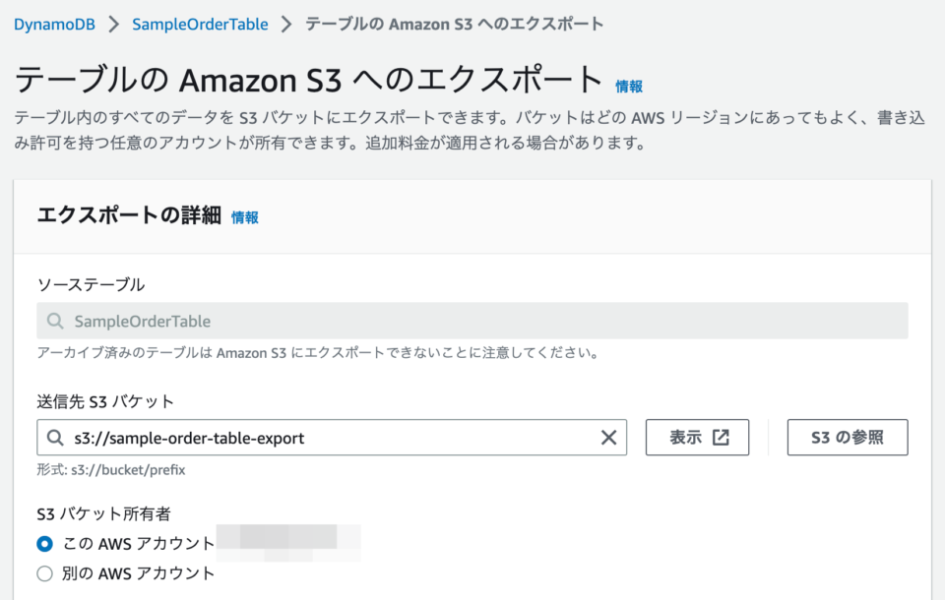Screen dimensions: 945x600
Task: Click the DynamoDB breadcrumb link
Action: pos(54,25)
